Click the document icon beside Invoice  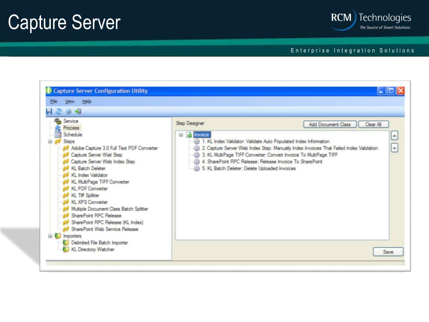(189, 135)
